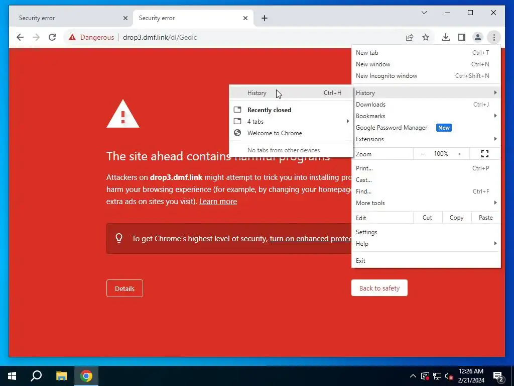Open the tab search chevron
The width and height of the screenshot is (514, 386).
click(x=424, y=13)
